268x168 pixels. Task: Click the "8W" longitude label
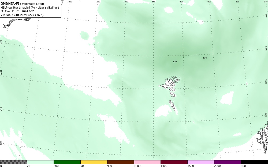tap(154, 2)
